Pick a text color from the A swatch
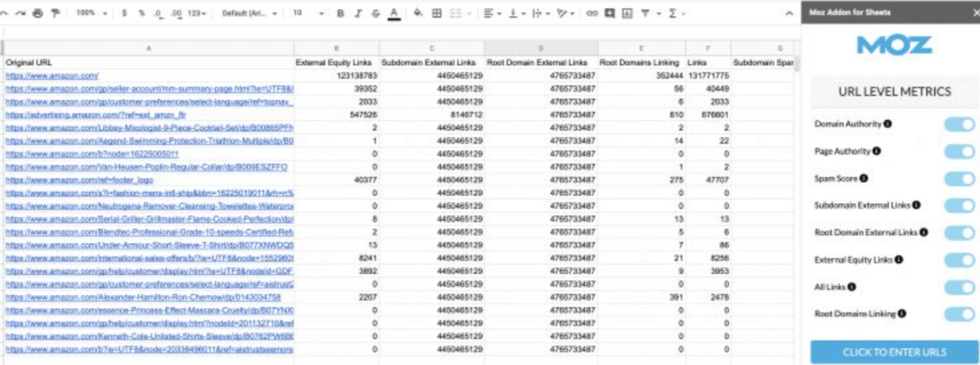Screen dimensions: 980x365 (393, 13)
